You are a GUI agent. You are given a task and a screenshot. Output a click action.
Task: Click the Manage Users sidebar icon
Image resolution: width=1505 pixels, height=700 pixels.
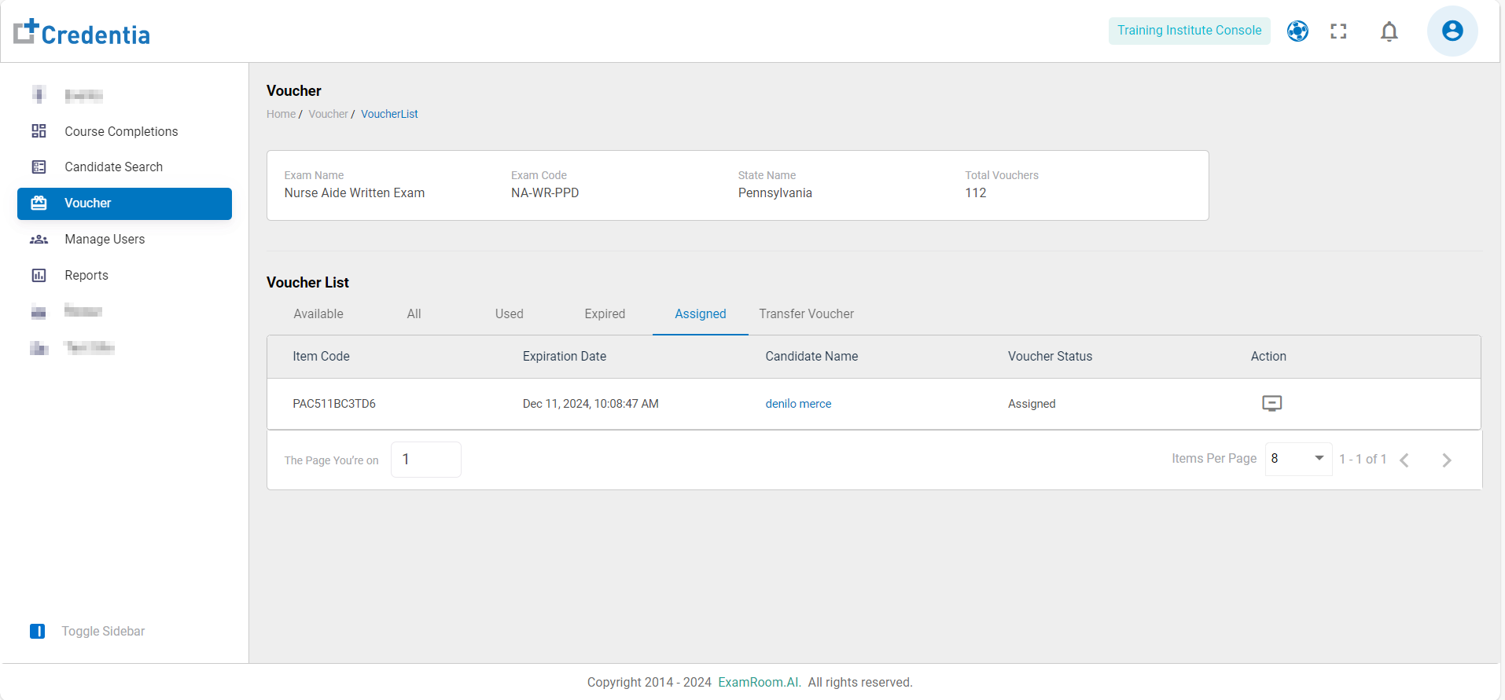click(39, 239)
